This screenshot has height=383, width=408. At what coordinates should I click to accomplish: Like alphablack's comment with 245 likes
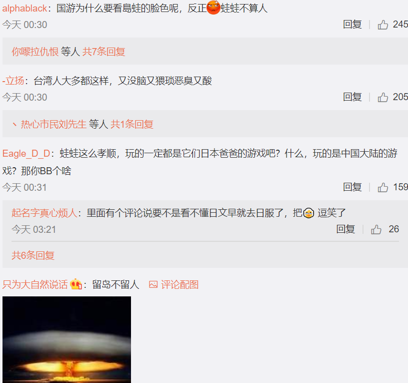383,25
